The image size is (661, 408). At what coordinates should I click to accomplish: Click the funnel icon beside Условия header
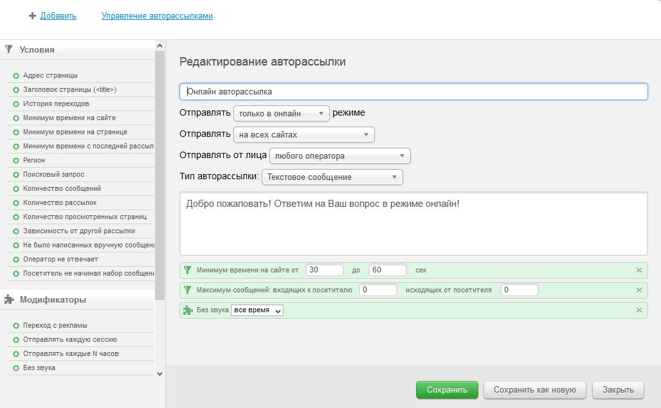pyautogui.click(x=9, y=49)
